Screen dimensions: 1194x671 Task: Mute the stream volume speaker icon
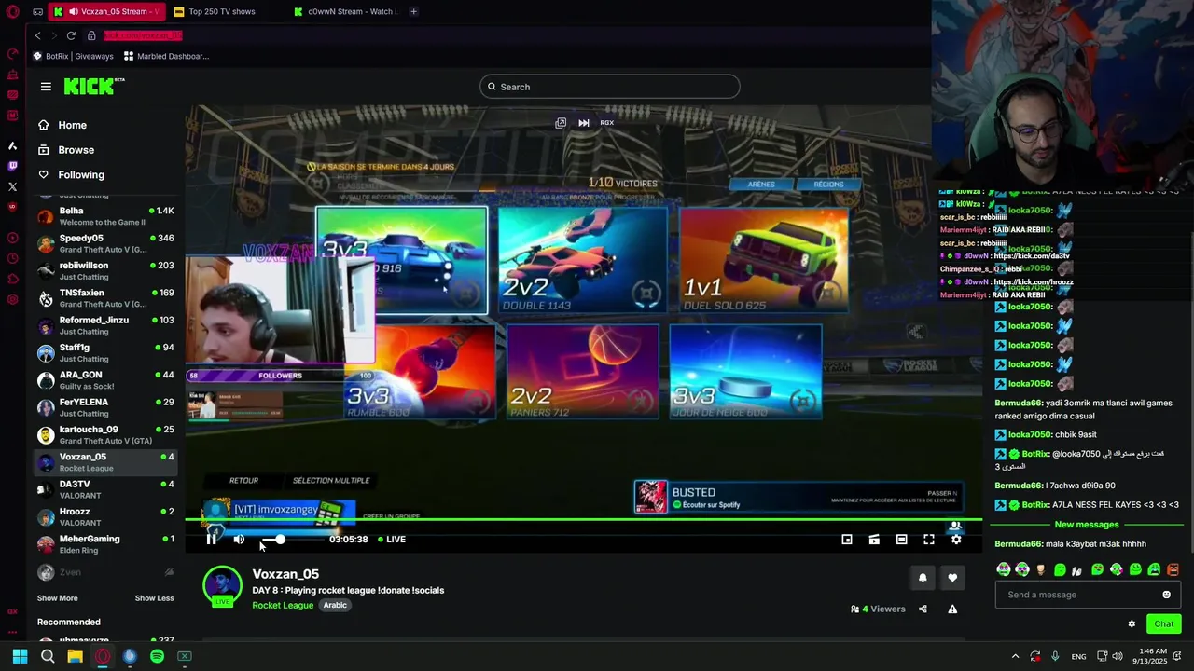(239, 540)
